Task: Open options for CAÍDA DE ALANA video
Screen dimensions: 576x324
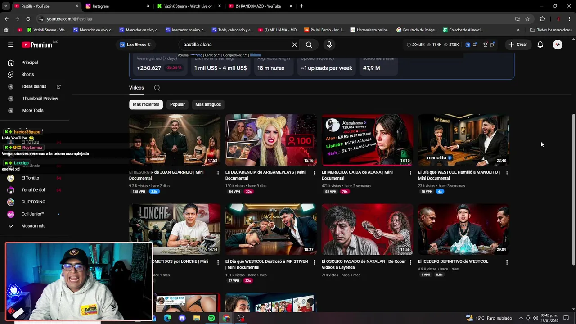Action: (410, 173)
